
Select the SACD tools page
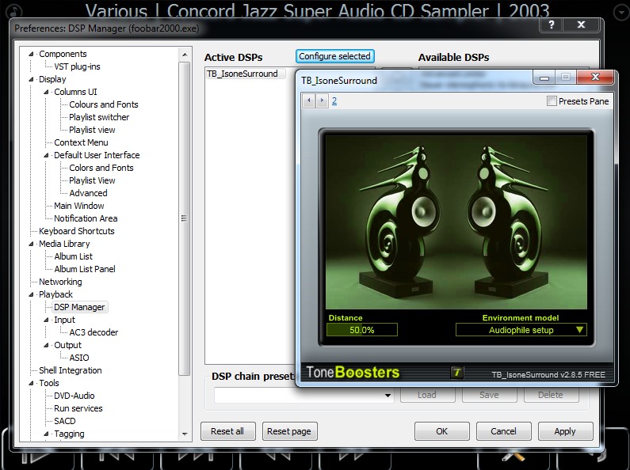tap(65, 421)
